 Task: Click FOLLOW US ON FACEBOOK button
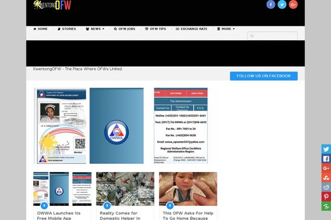pos(264,76)
